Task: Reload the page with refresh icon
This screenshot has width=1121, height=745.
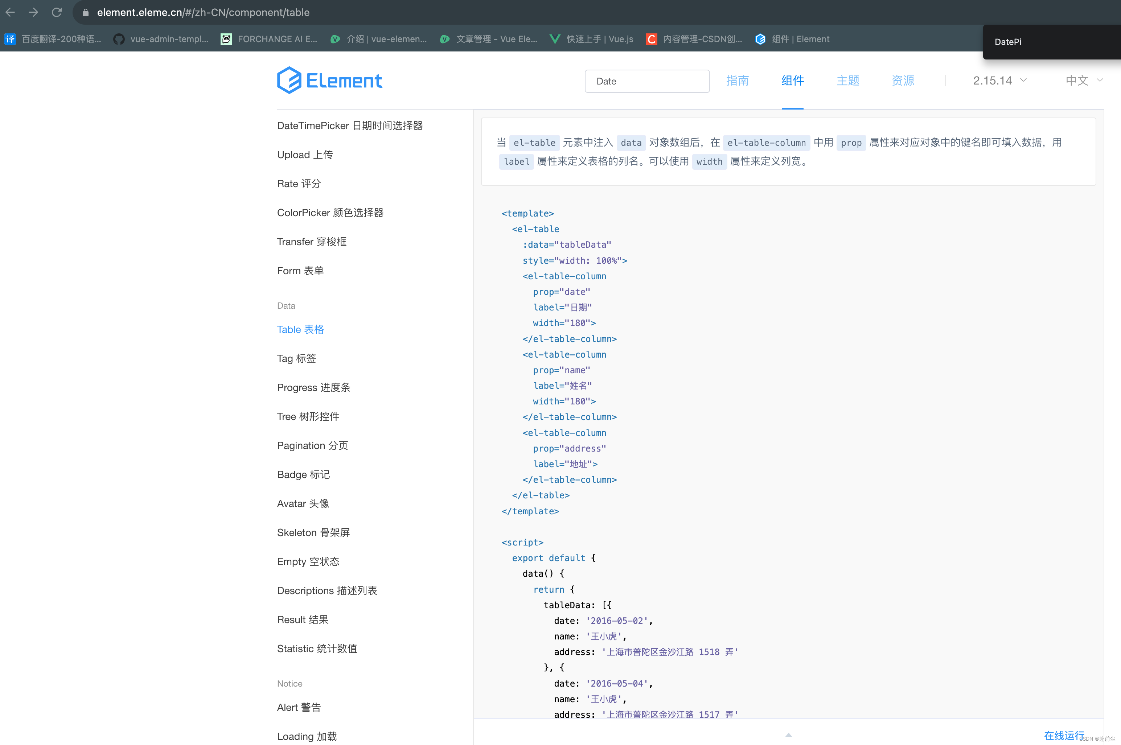Action: (x=57, y=12)
